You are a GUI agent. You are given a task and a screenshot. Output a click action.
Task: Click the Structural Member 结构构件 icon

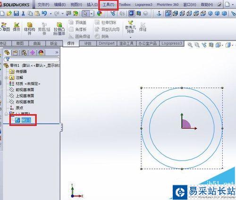pyautogui.click(x=30, y=29)
